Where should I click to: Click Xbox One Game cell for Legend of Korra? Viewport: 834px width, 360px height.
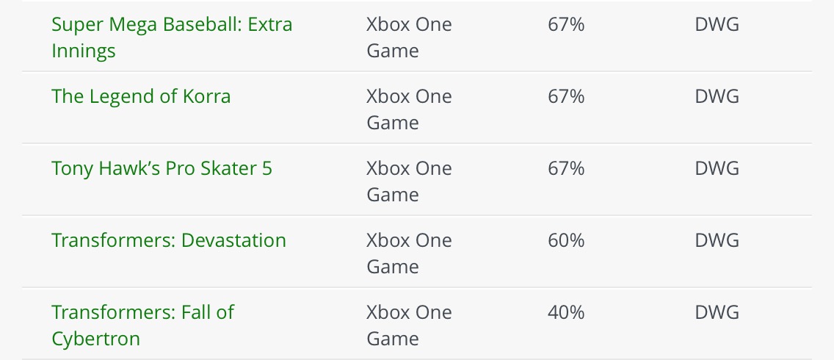point(409,109)
